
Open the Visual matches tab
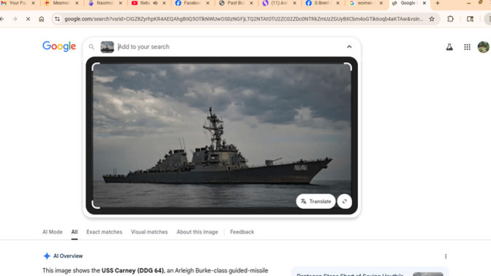[149, 232]
